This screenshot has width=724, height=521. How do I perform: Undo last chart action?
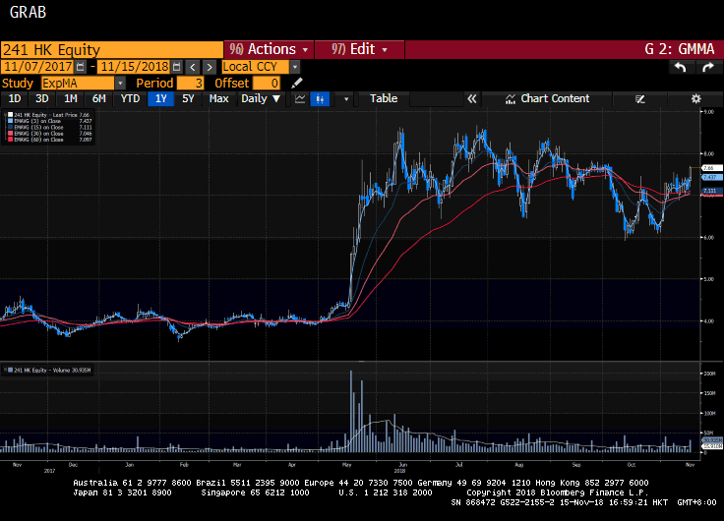pos(680,68)
